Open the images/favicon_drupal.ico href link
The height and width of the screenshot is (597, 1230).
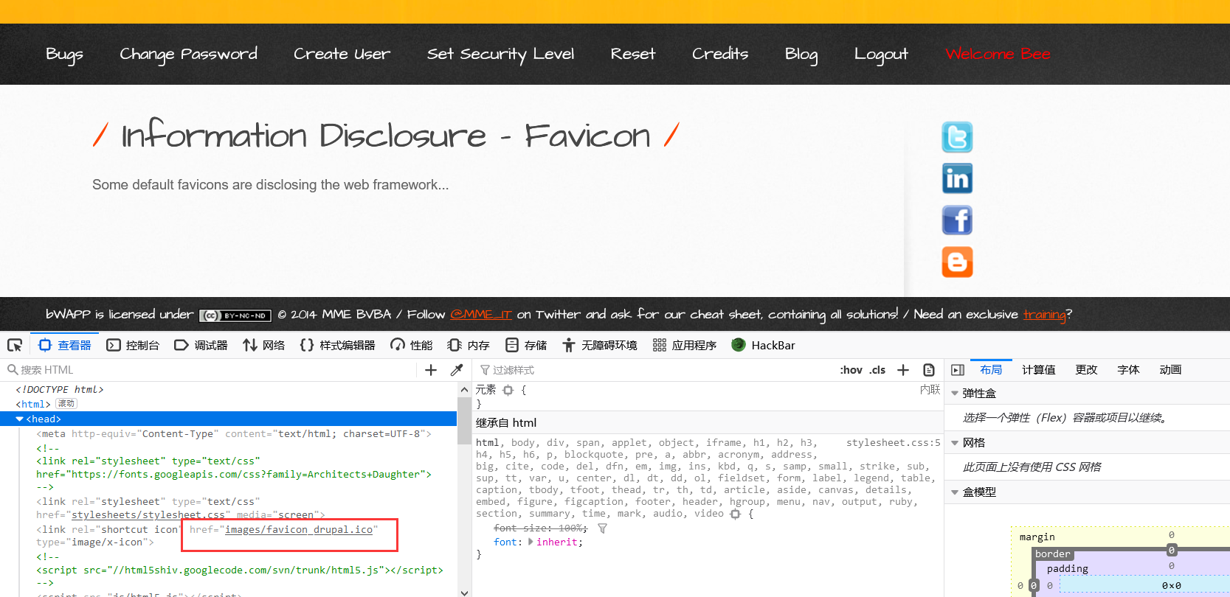(299, 529)
